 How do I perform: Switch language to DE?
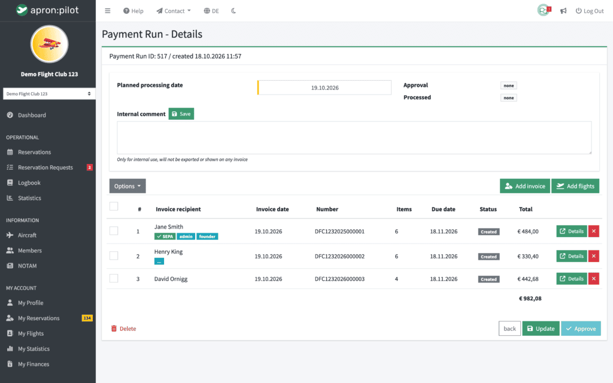(211, 11)
